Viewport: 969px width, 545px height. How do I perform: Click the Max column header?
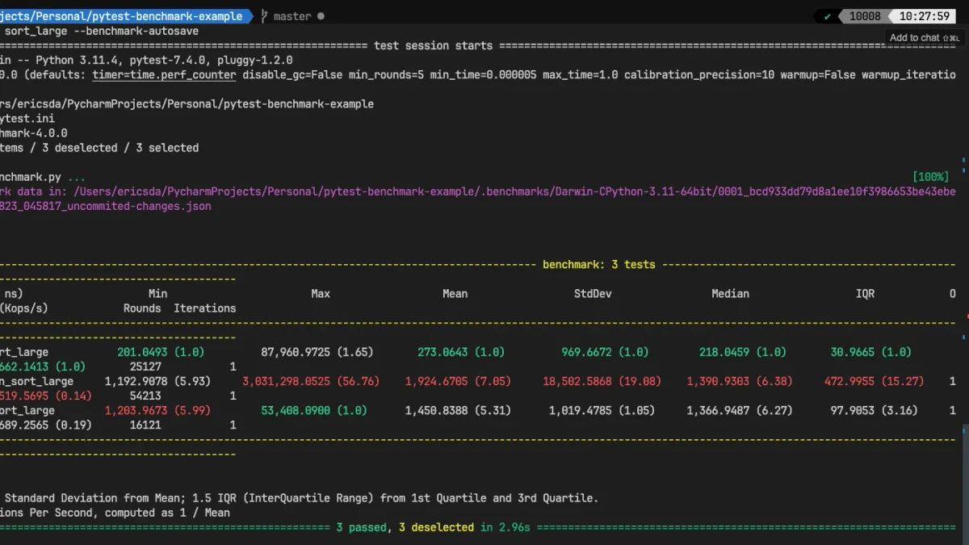321,293
